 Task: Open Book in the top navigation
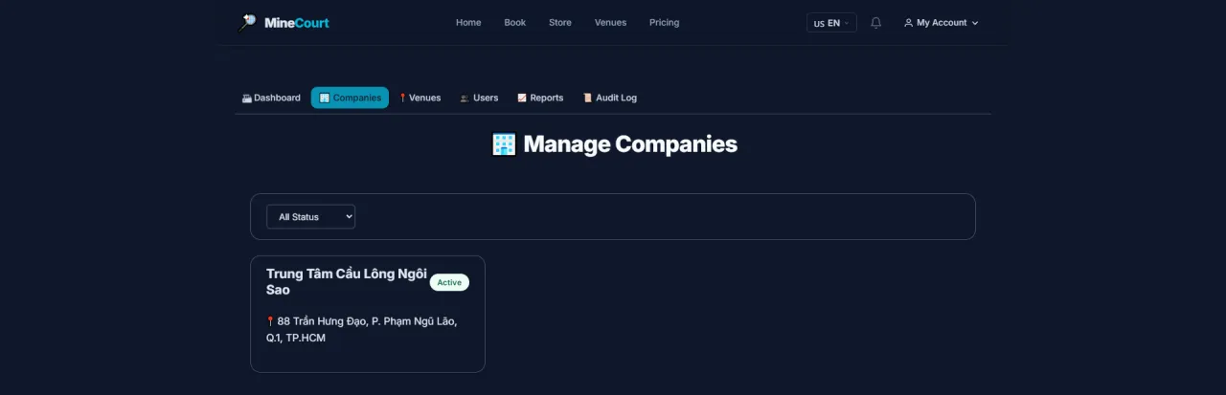(515, 23)
